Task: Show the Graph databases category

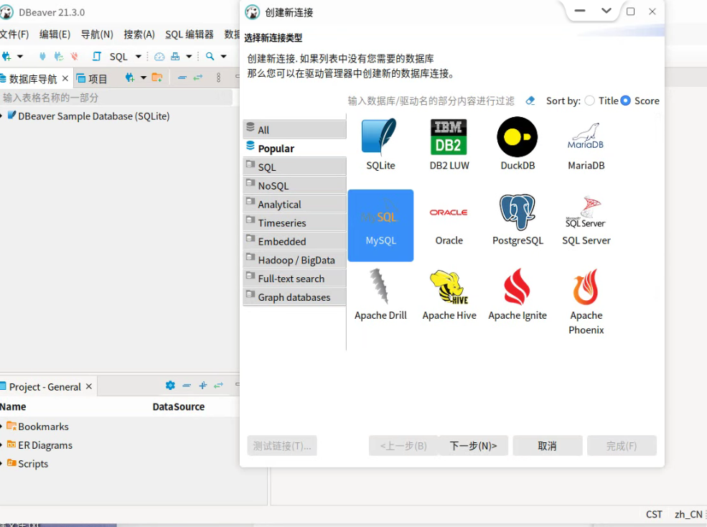Action: 295,297
